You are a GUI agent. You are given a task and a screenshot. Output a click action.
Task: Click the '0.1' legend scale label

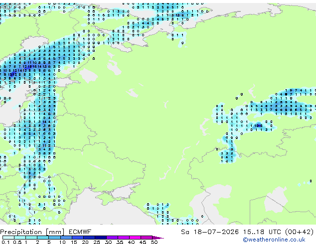[x=5, y=242]
